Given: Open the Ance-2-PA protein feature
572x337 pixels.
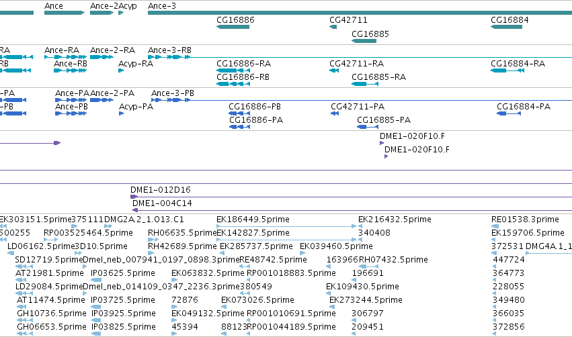Looking at the screenshot, I should click(x=101, y=100).
